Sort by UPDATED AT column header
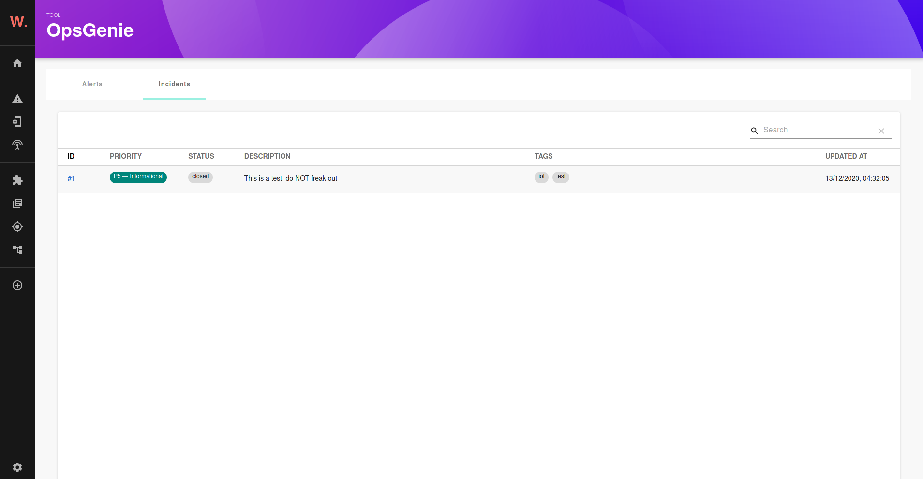The image size is (923, 479). click(846, 156)
